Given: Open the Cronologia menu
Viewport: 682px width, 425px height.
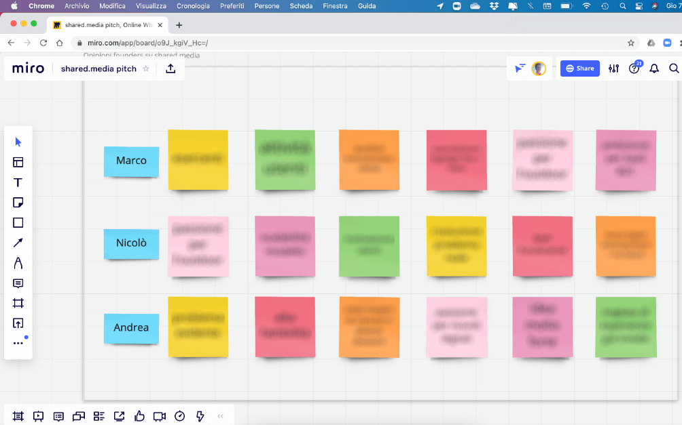Looking at the screenshot, I should pos(193,5).
